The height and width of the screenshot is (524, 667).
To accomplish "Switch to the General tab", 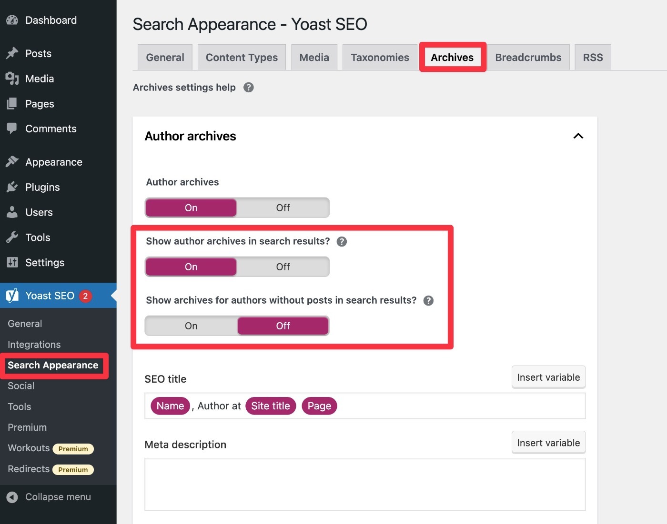I will pyautogui.click(x=165, y=58).
